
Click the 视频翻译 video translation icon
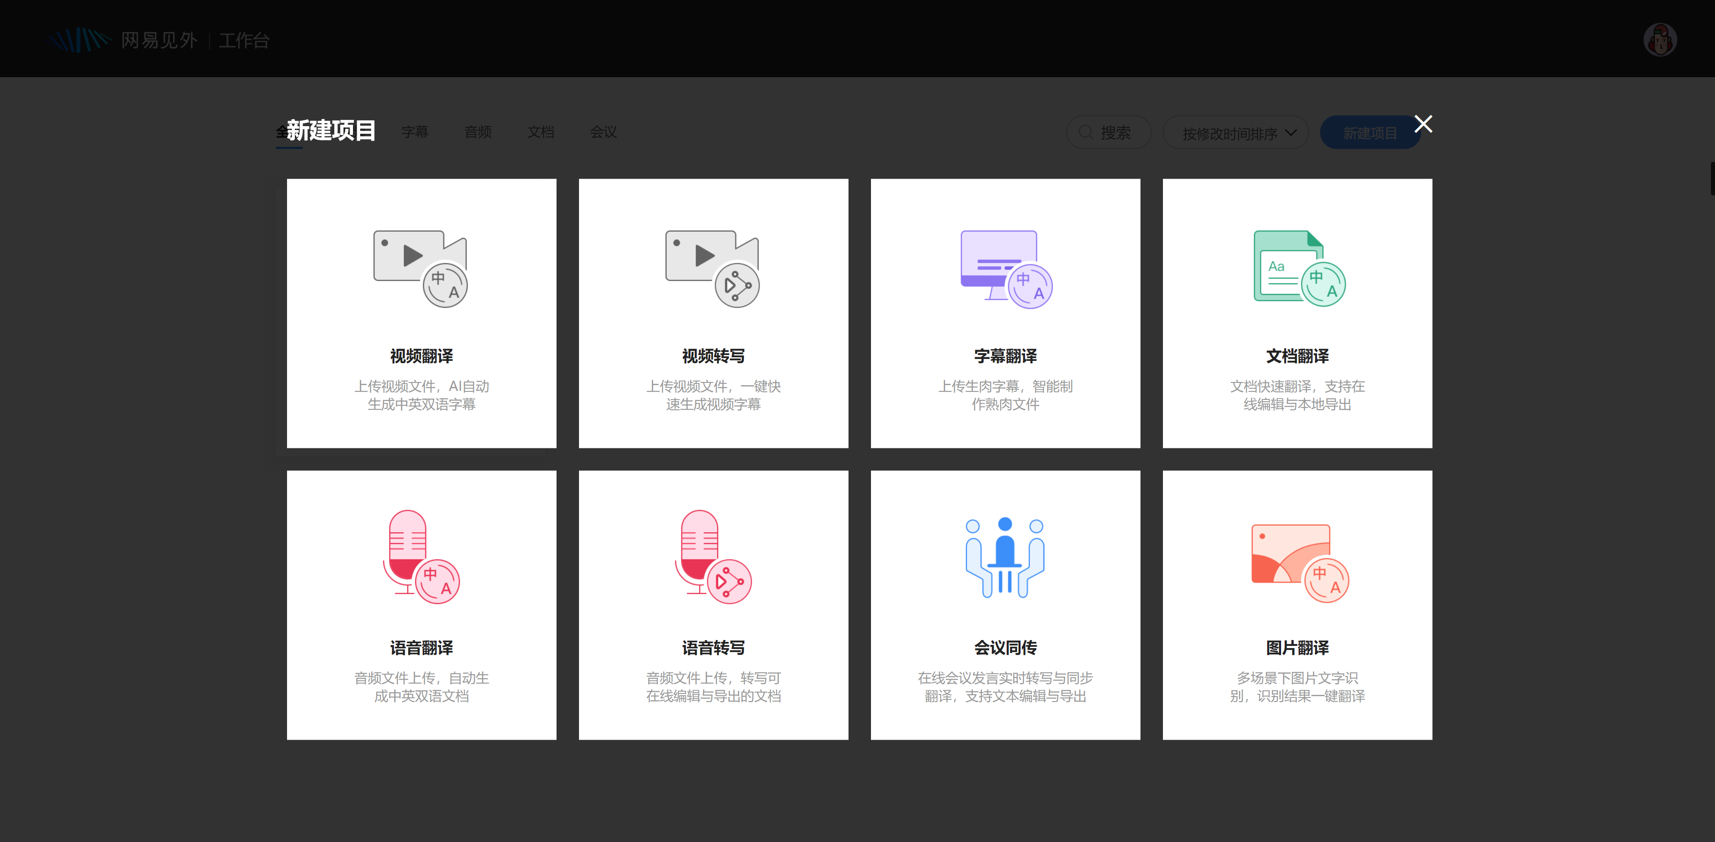coord(421,269)
